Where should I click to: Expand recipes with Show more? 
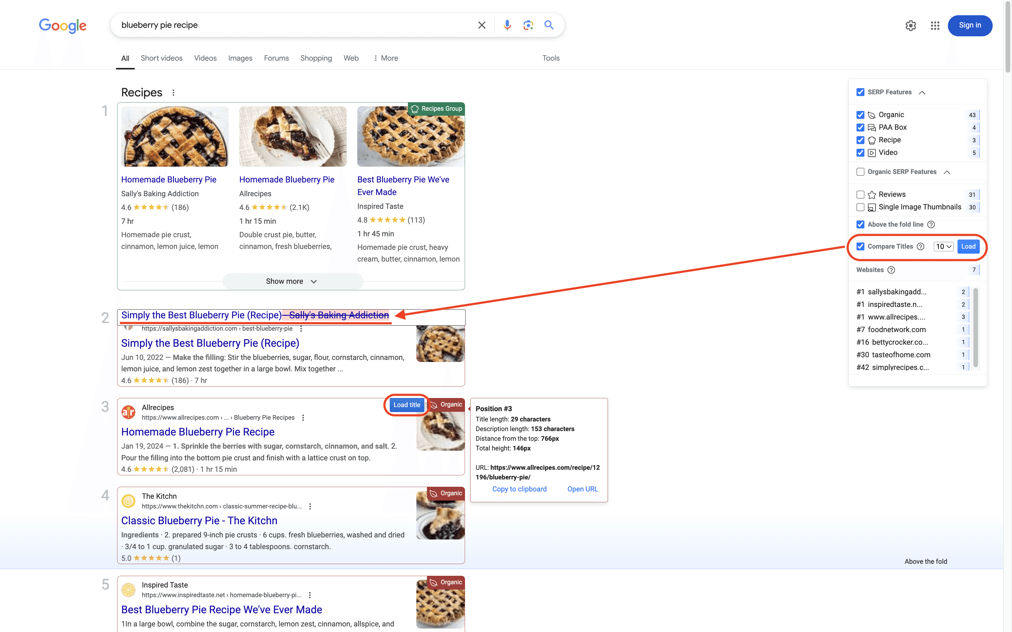pyautogui.click(x=293, y=281)
